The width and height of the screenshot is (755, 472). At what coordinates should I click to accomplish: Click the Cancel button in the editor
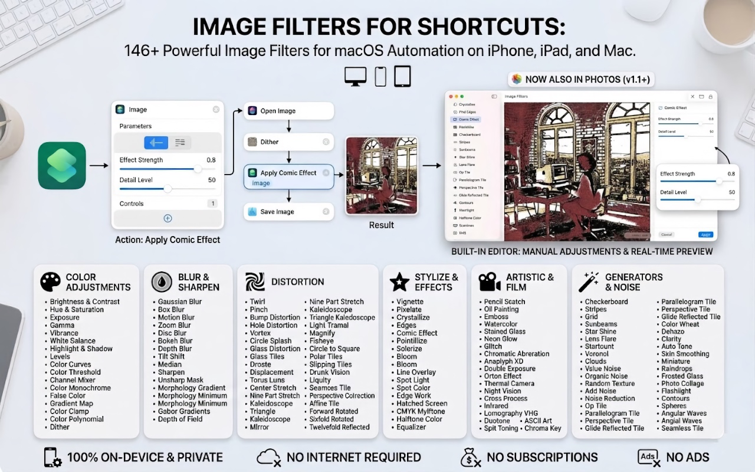(x=667, y=234)
